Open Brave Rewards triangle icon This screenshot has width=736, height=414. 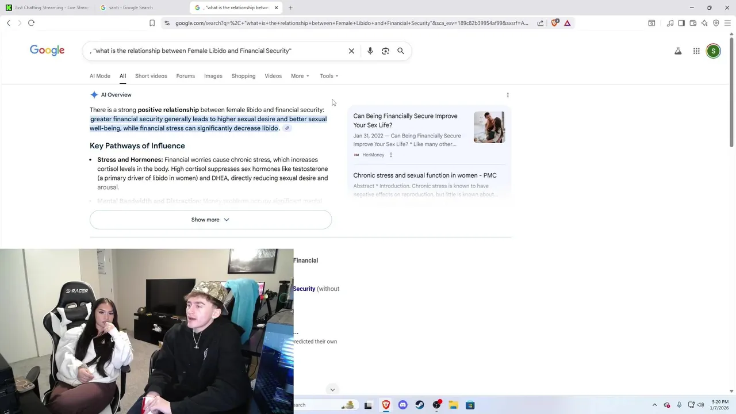(x=568, y=23)
